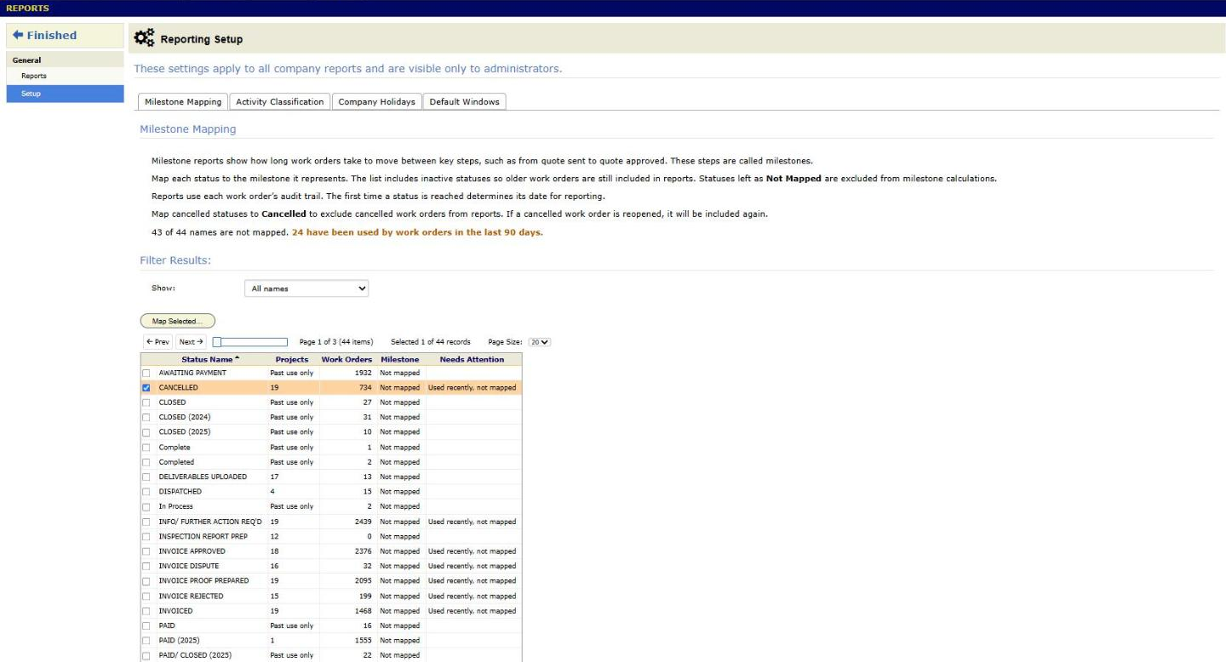Go back using the Finished button

pyautogui.click(x=66, y=36)
